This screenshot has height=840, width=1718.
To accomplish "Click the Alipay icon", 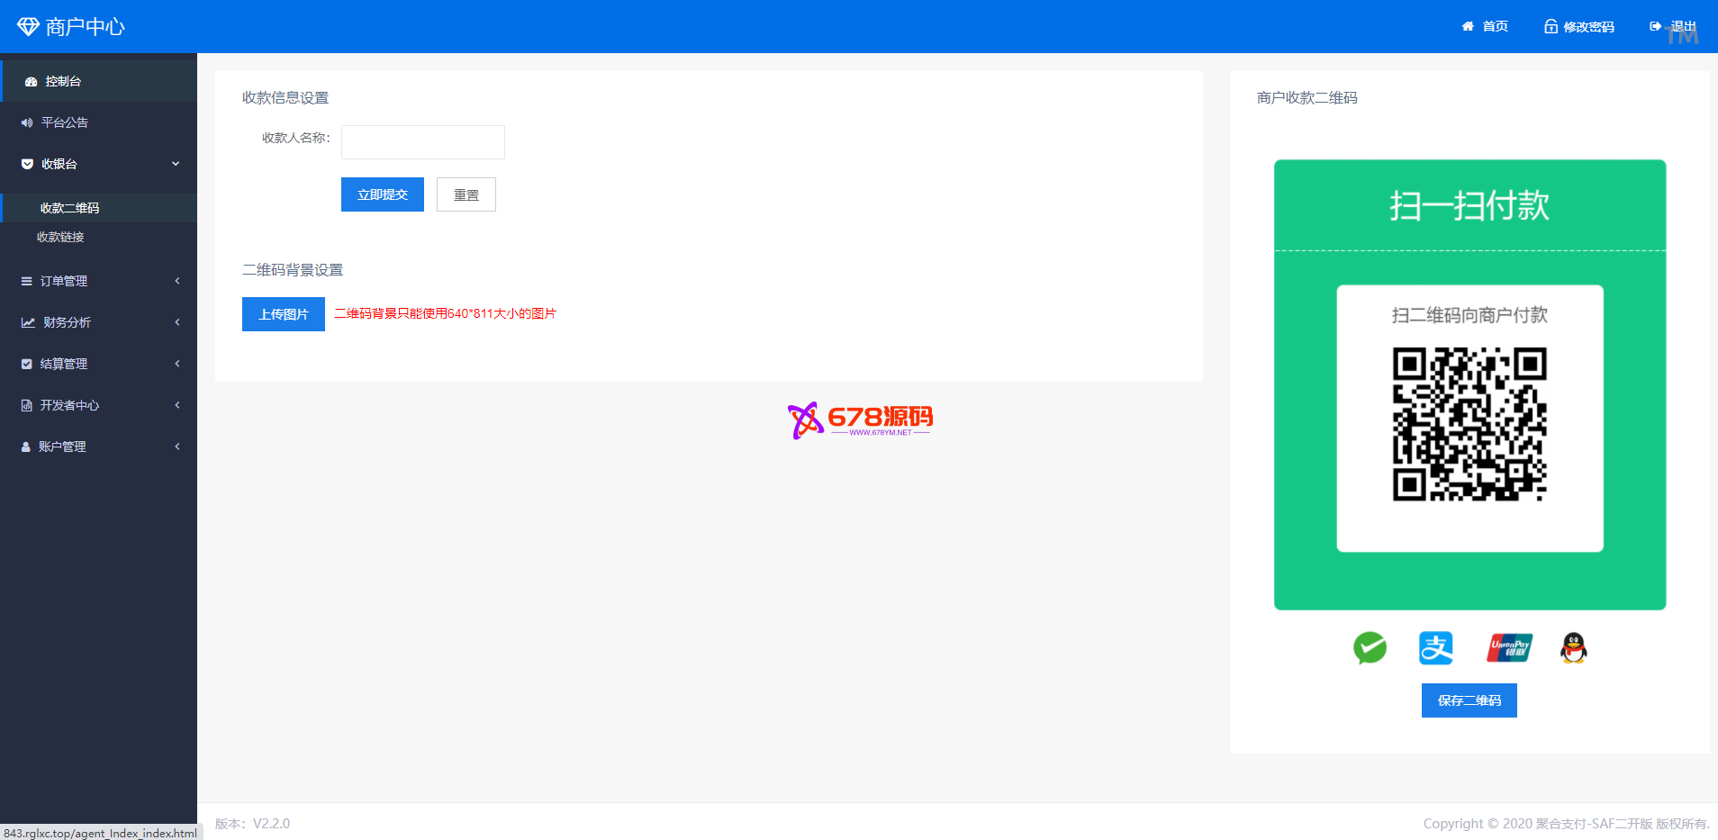I will point(1436,647).
